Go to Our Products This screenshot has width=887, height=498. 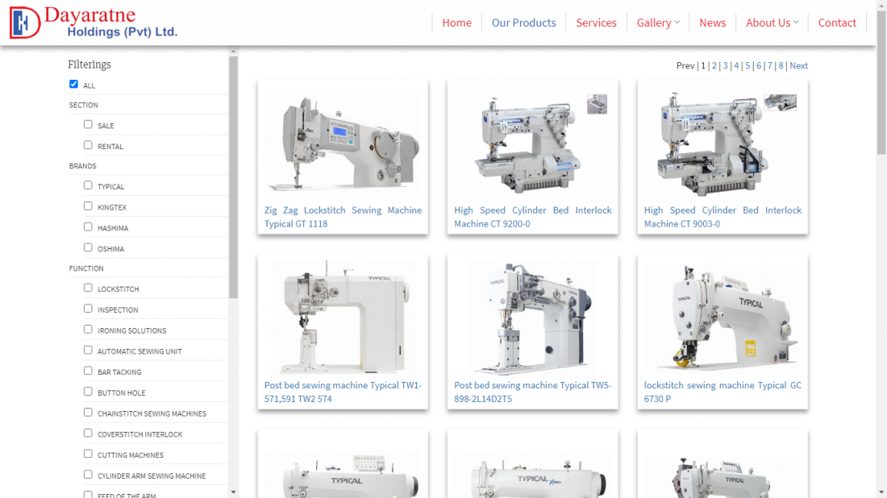pyautogui.click(x=523, y=23)
